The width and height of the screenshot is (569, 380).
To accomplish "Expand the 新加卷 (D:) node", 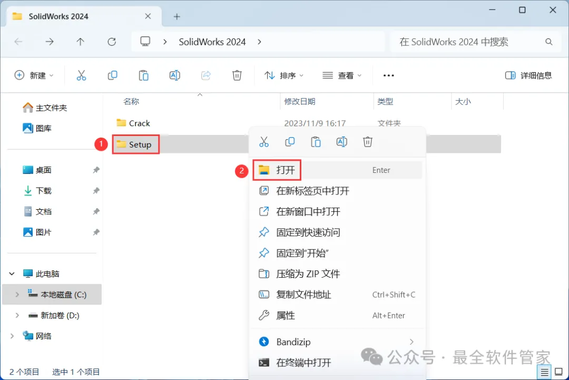I will (x=17, y=315).
